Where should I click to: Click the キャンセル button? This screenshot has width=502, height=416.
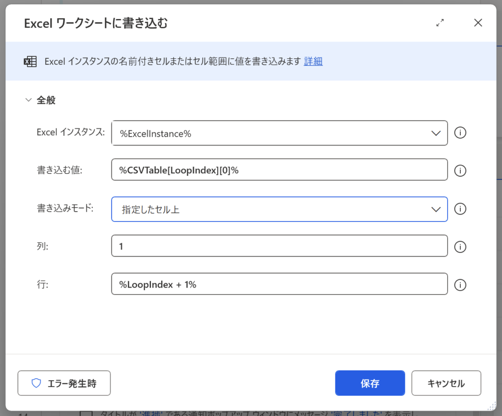pos(446,383)
